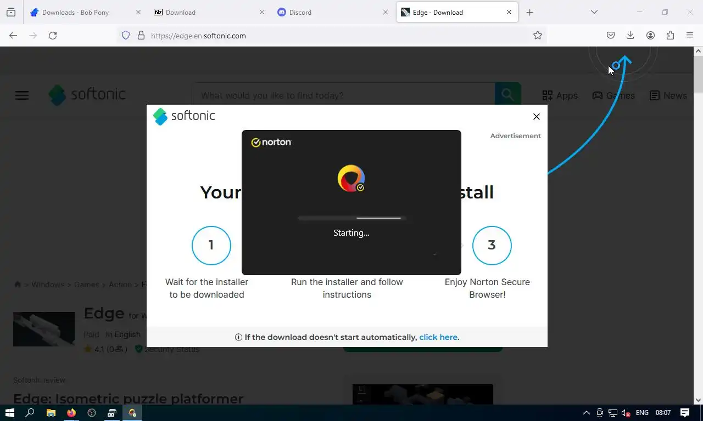703x421 pixels.
Task: Close the Discord tab
Action: [386, 12]
